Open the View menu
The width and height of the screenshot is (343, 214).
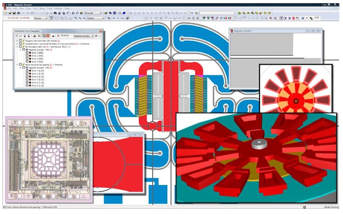[21, 8]
